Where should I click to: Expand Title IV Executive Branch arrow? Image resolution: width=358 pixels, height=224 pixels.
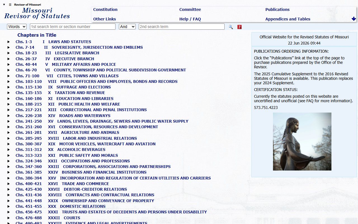tap(9, 59)
